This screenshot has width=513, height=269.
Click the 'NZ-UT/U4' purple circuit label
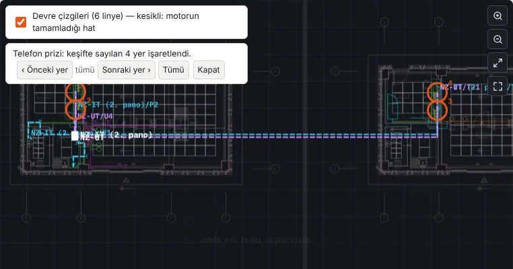pyautogui.click(x=96, y=116)
